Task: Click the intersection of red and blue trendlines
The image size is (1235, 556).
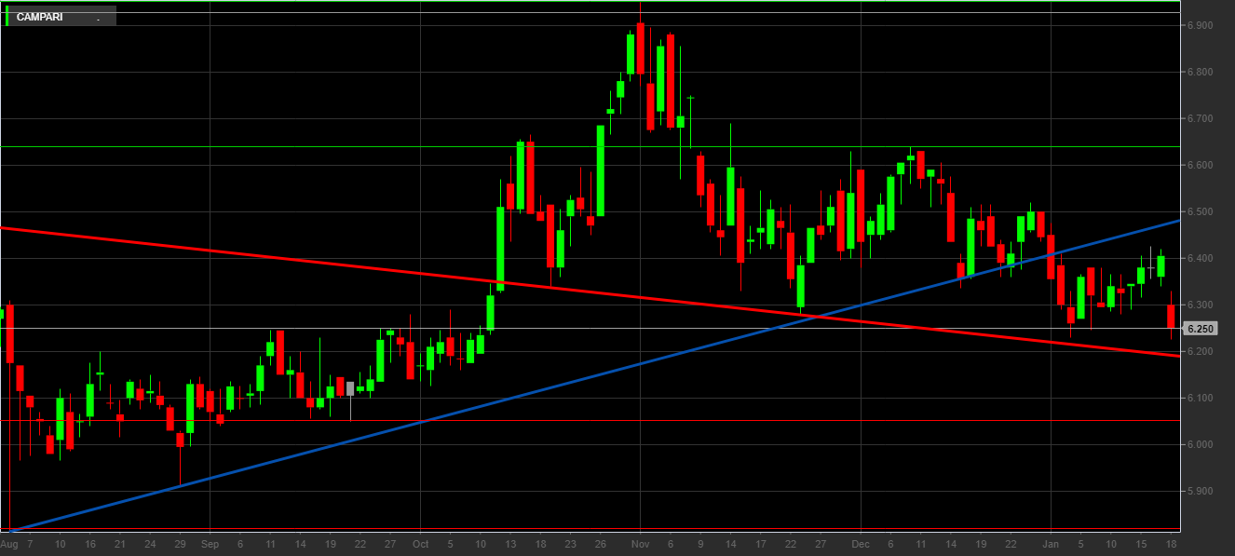Action: point(818,319)
